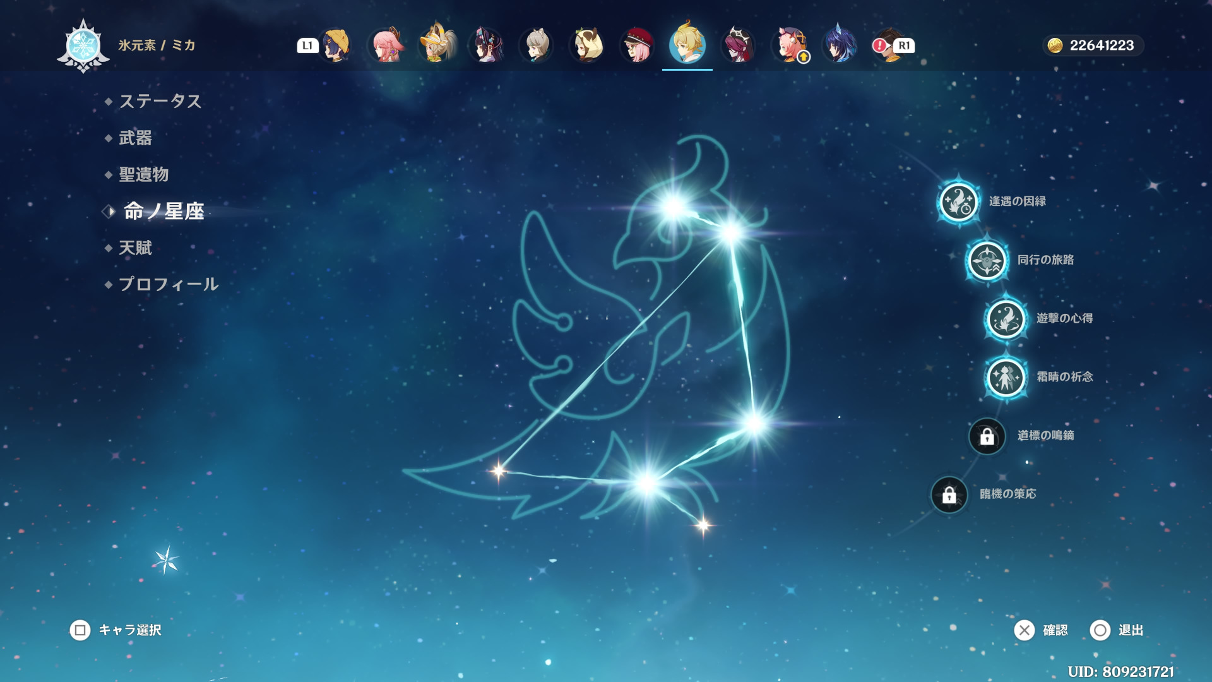
Task: Open the プロフィール menu entry
Action: coord(169,284)
